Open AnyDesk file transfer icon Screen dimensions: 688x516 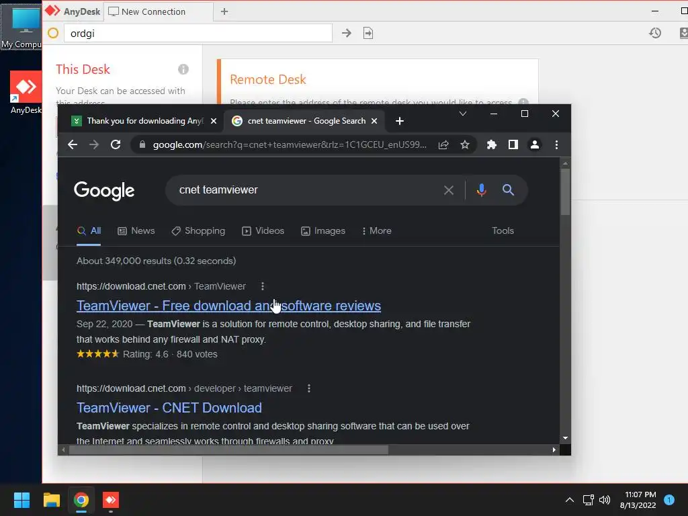368,34
